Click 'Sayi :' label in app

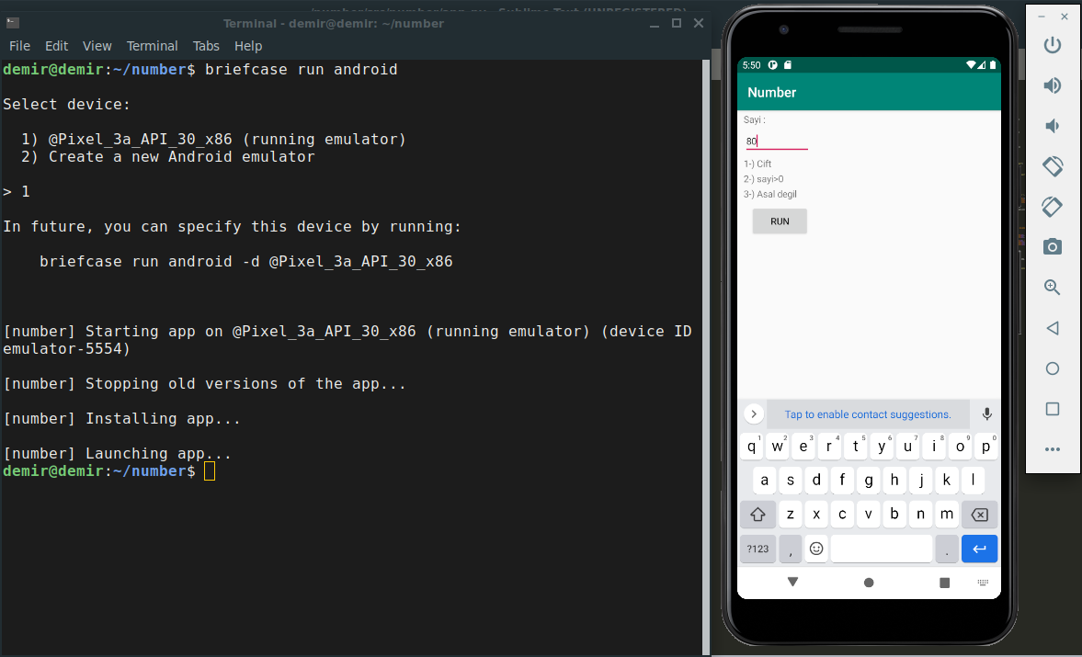coord(754,120)
